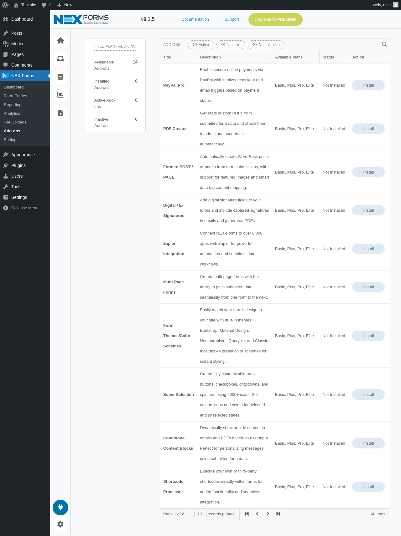The width and height of the screenshot is (401, 536).
Task: Click the file uploads icon
Action: click(60, 113)
